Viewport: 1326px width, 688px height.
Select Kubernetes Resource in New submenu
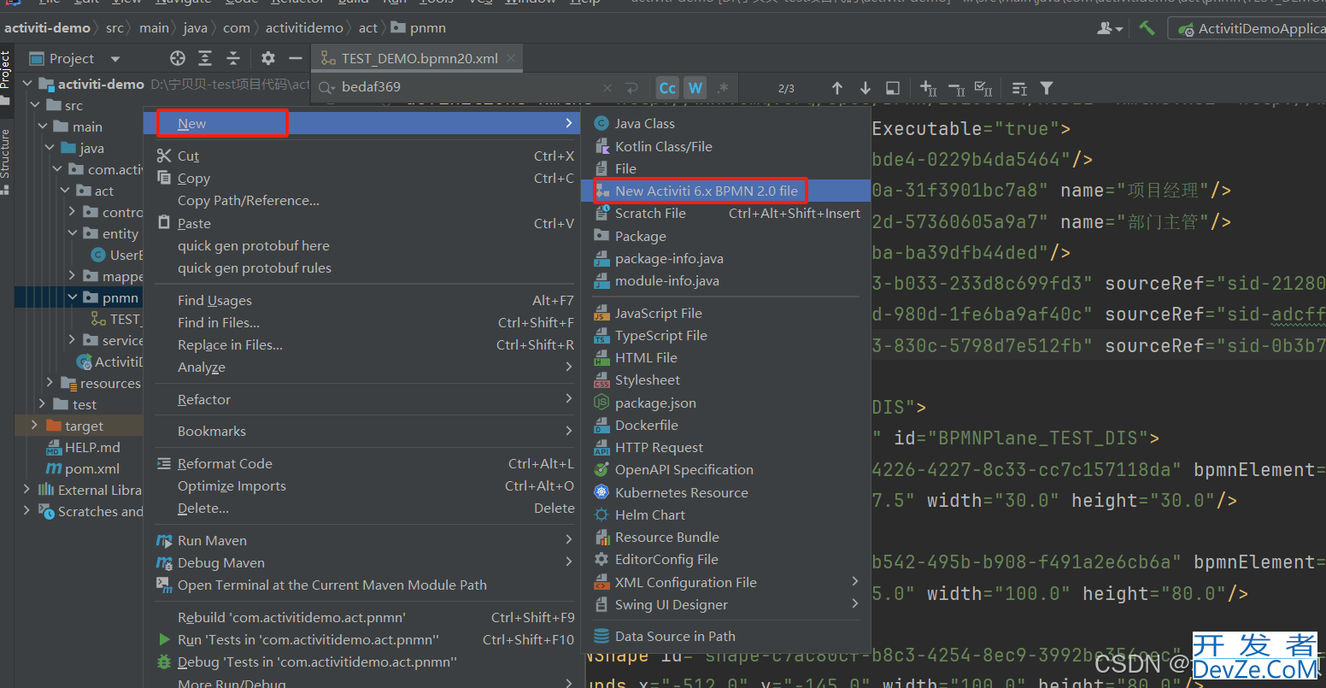(726, 492)
